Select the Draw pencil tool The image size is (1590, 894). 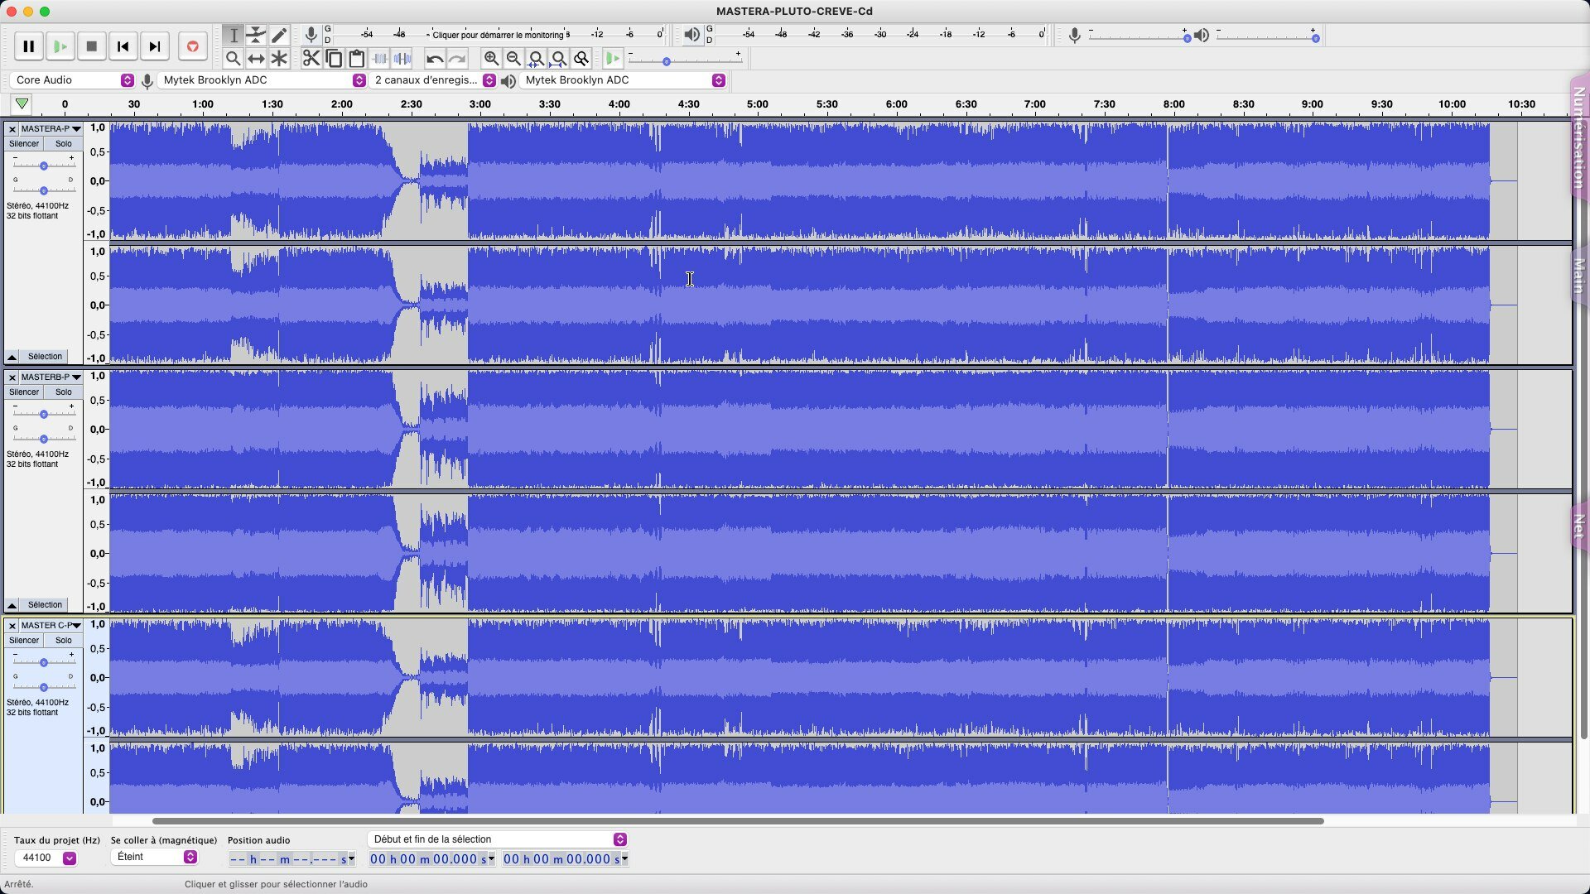click(x=279, y=36)
